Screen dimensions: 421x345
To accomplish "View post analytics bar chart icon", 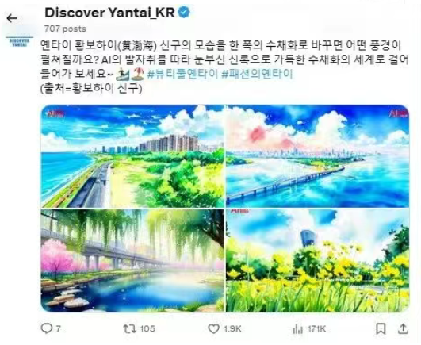I will tap(297, 328).
